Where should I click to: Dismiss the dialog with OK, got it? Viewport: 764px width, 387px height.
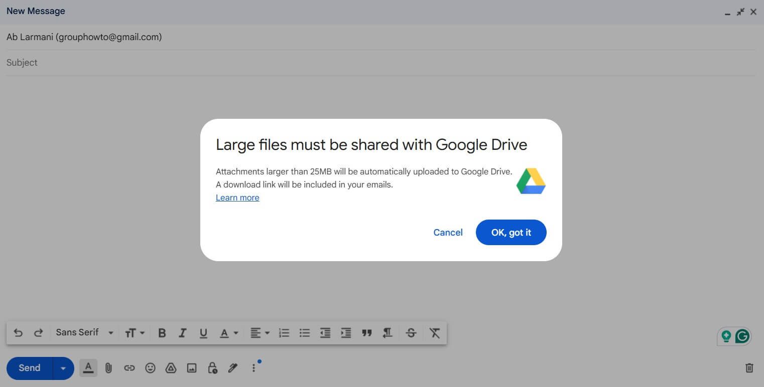click(x=511, y=232)
